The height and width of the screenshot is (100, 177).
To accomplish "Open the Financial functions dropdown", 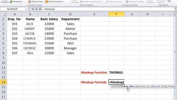I will tap(17, 2).
